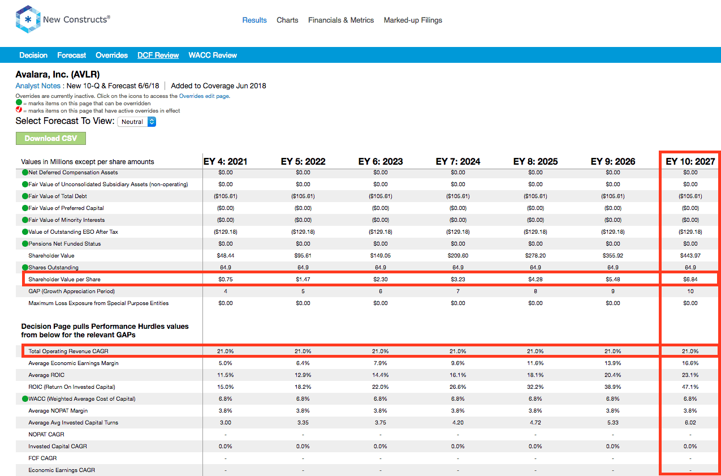Click the EY 4: 2021 column header

click(225, 161)
